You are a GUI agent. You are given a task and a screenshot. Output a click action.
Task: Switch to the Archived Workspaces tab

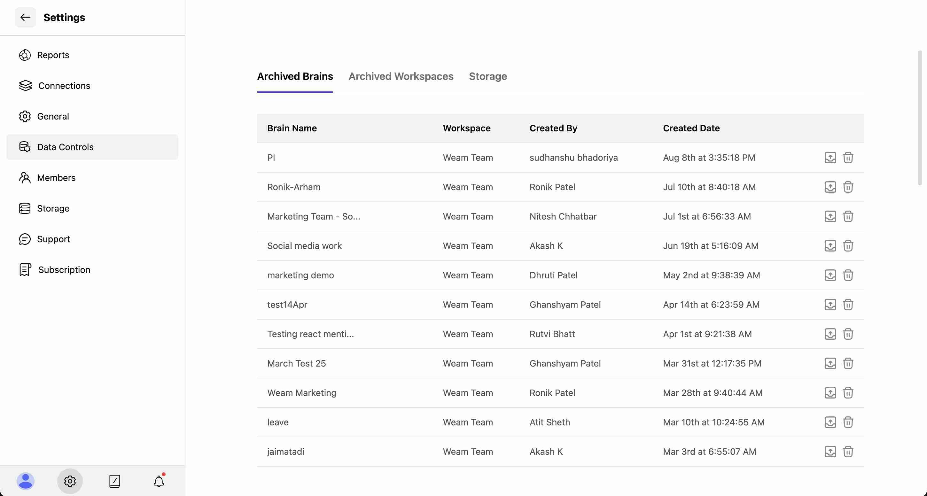[x=401, y=76]
